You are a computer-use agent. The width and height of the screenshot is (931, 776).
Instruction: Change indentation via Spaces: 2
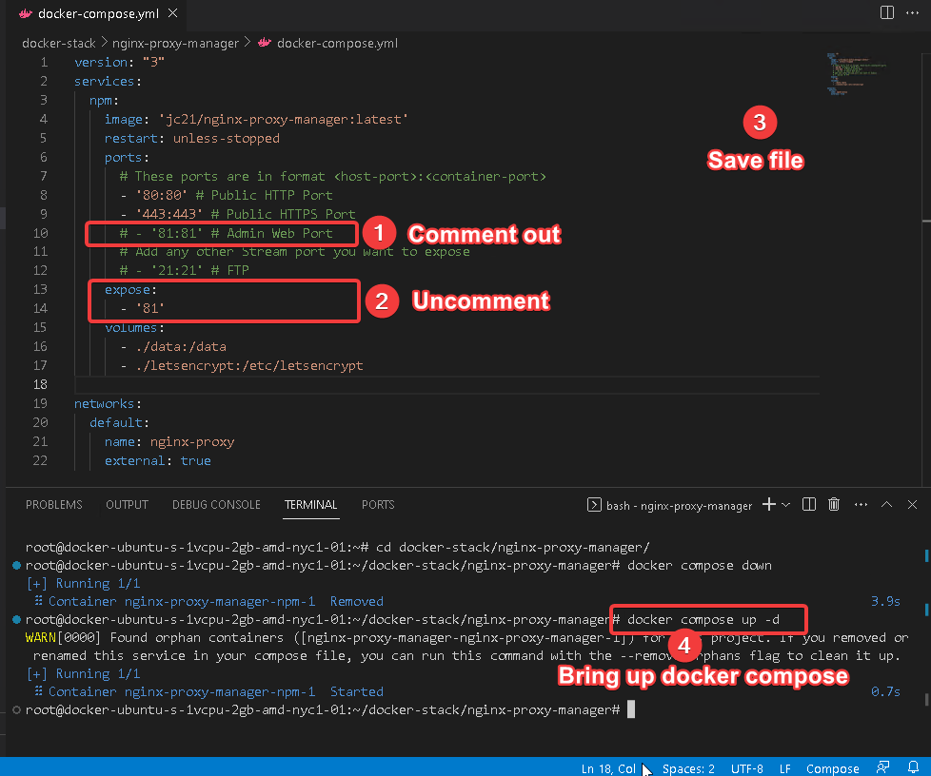pyautogui.click(x=689, y=768)
